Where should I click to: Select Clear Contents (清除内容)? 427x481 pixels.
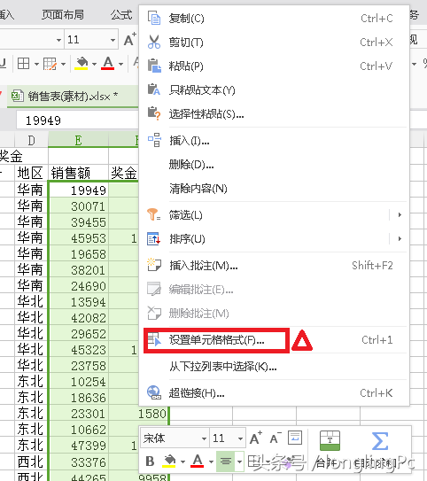click(275, 189)
